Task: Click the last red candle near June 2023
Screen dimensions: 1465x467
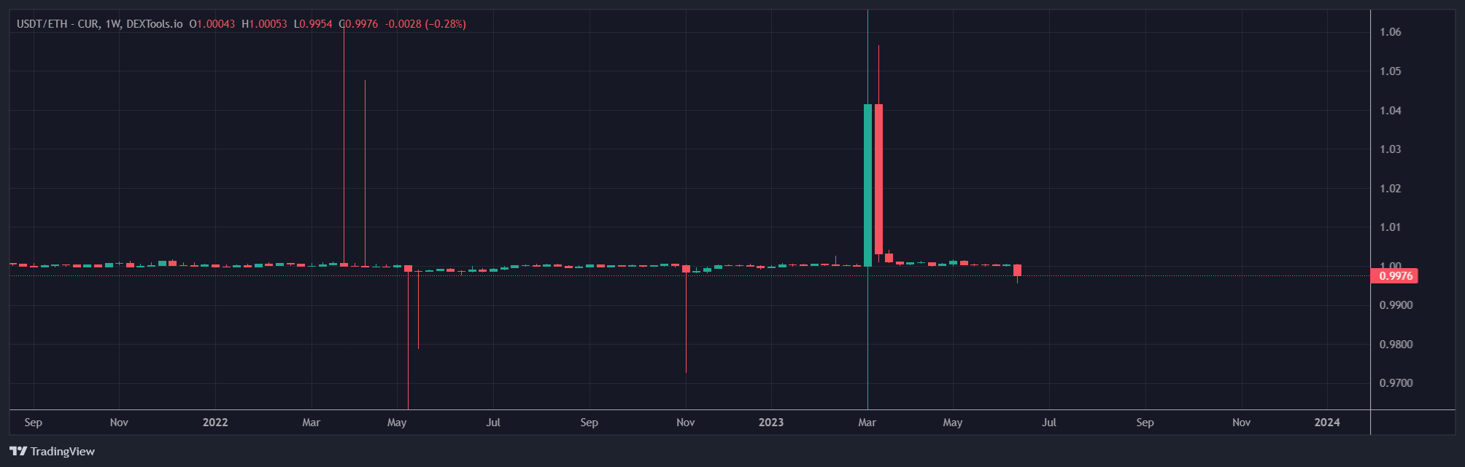Action: (x=1017, y=270)
